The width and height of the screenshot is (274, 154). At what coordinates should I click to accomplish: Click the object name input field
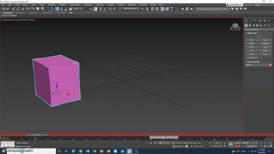point(256,65)
